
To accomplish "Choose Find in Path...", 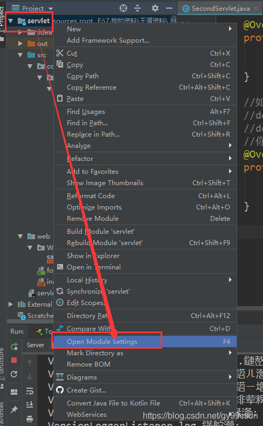I will [146, 123].
